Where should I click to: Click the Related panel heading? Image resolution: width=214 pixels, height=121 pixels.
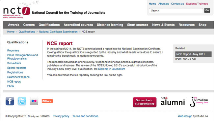click(180, 48)
